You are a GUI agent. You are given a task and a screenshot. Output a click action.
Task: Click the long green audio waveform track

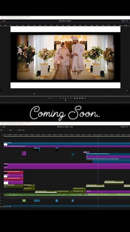pyautogui.click(x=67, y=195)
